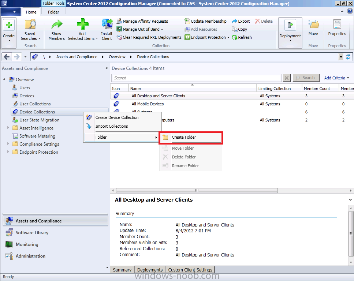Screen dimensions: 354x281
Task: Click the forward navigation arrow
Action: point(16,57)
